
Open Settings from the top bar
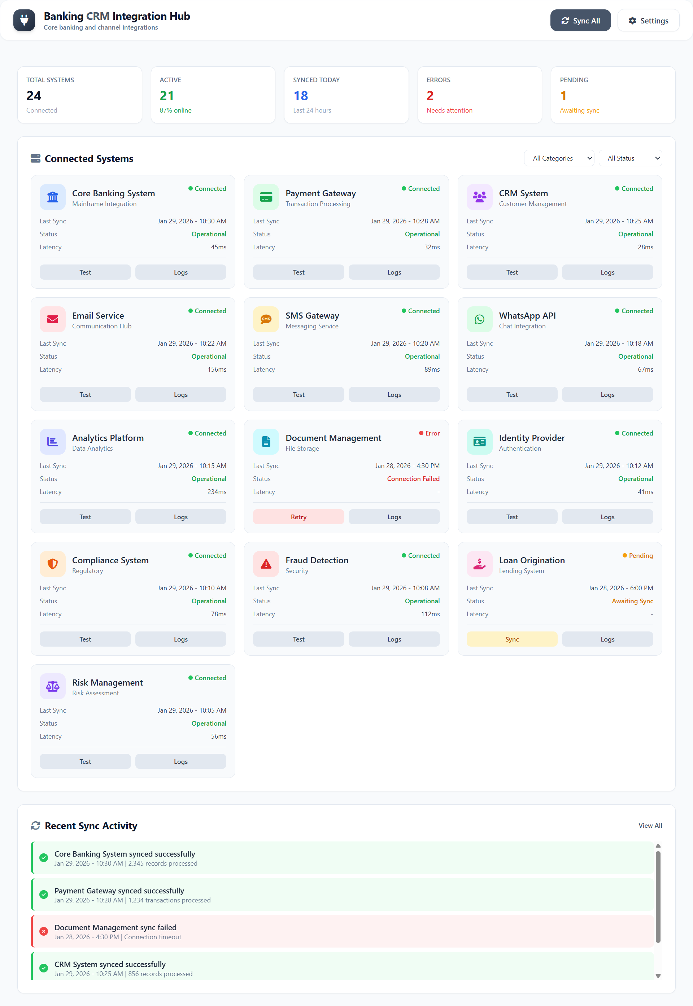648,20
